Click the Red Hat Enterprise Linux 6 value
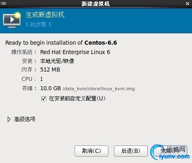 coord(75,52)
